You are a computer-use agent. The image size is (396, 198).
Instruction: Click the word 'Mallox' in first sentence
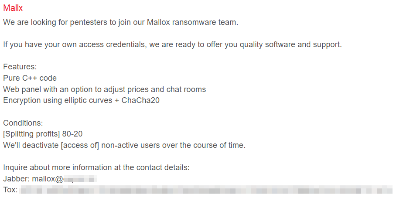(x=158, y=22)
